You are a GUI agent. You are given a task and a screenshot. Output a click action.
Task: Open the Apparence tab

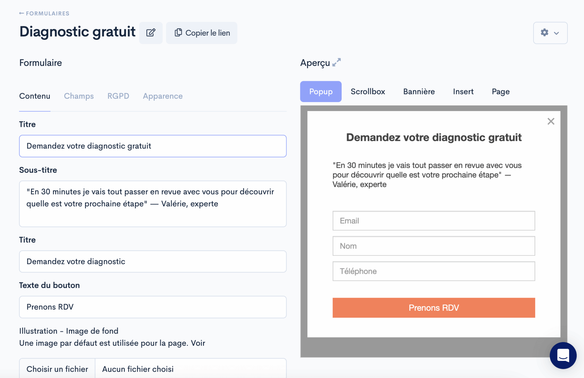point(163,96)
